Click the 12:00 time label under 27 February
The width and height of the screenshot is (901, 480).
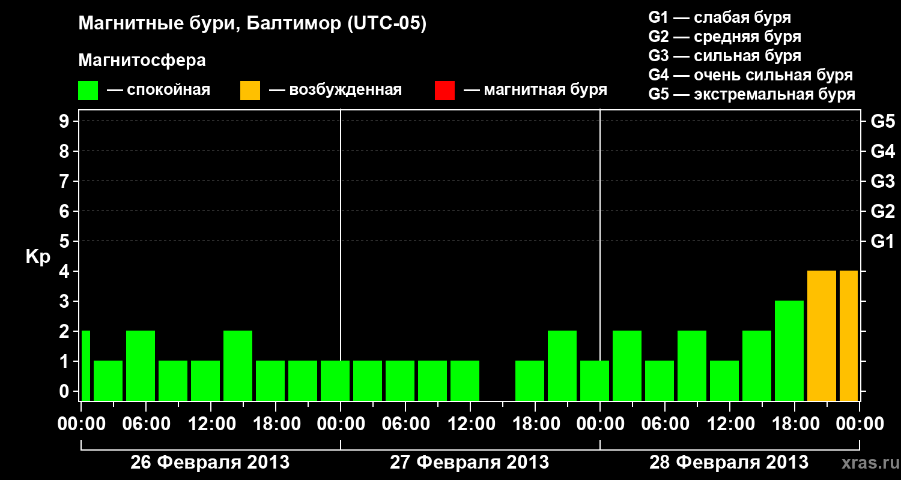pyautogui.click(x=470, y=424)
